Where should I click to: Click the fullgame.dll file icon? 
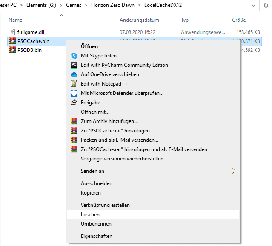pyautogui.click(x=12, y=32)
